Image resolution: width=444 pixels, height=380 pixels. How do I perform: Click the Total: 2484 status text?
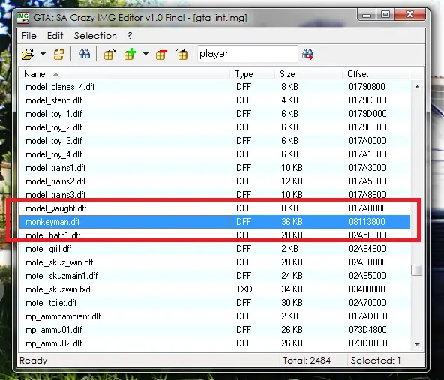click(x=307, y=361)
